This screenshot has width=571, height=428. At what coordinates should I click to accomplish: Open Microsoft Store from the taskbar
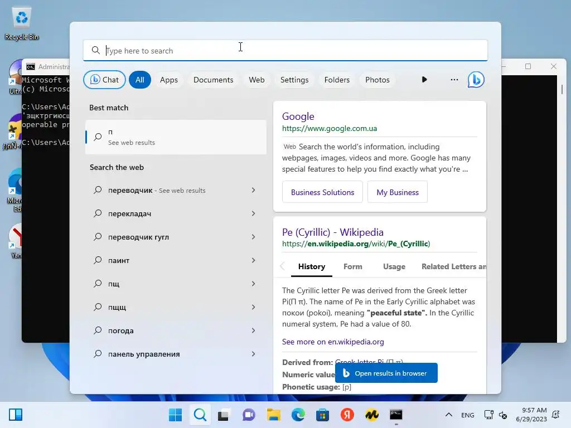[x=322, y=415]
